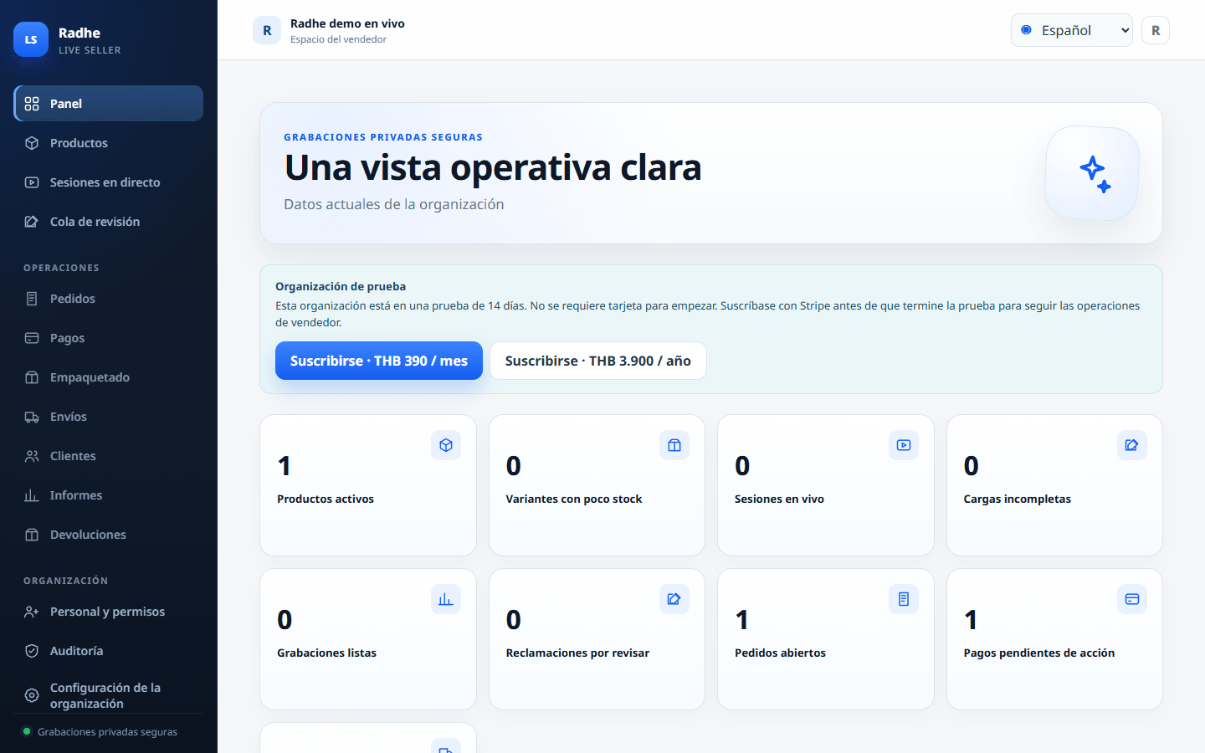
Task: Go to Devoluciones in the sidebar
Action: tap(109, 535)
